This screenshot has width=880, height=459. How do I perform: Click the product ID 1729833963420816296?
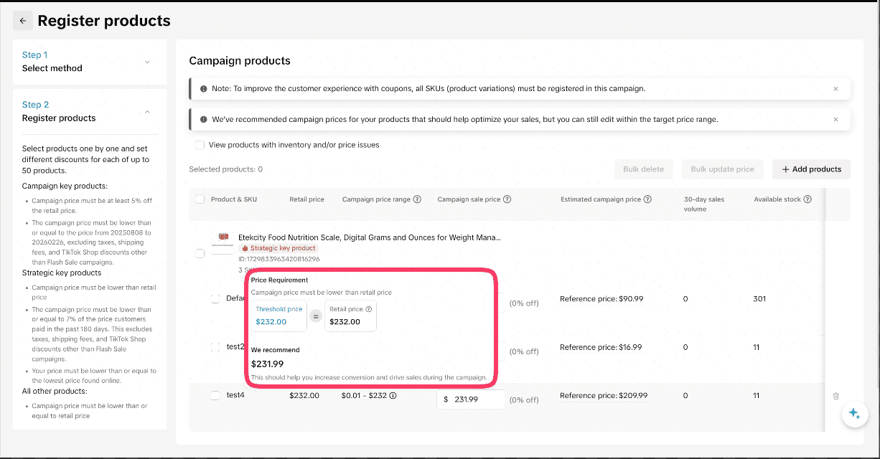pos(279,259)
